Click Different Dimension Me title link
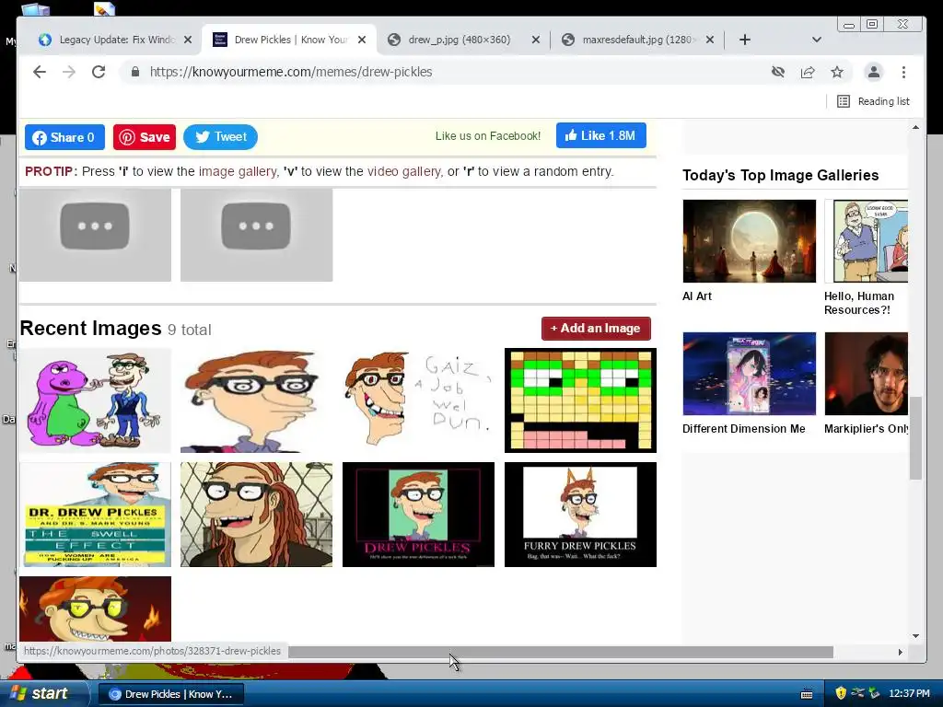The height and width of the screenshot is (707, 943). click(744, 429)
